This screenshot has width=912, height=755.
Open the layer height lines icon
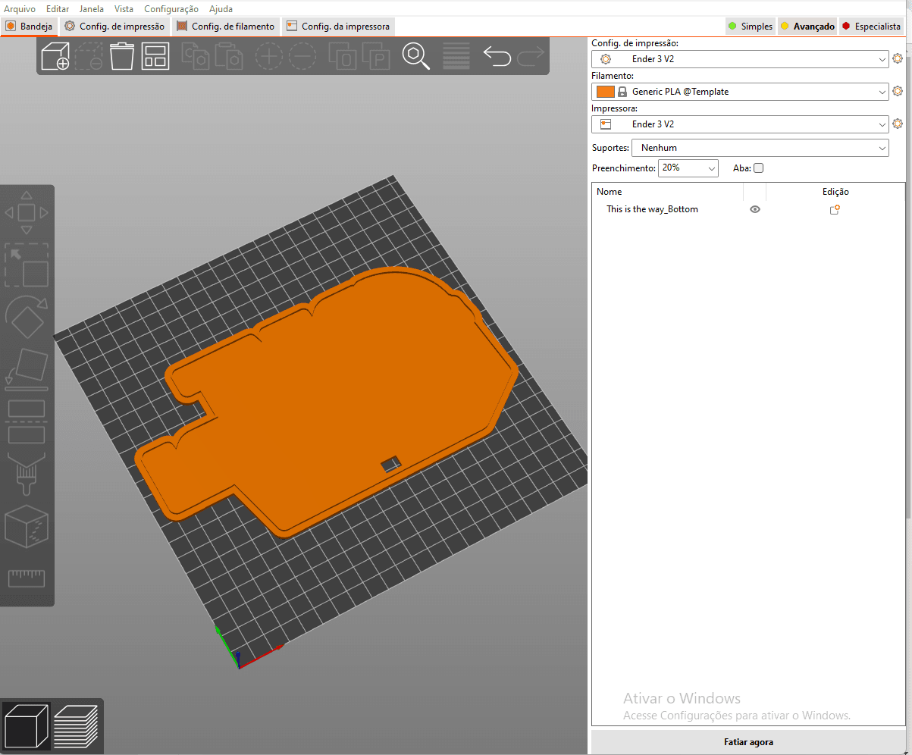coord(456,57)
